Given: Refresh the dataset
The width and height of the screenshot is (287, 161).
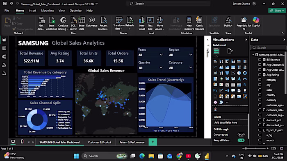Looking at the screenshot, I should (x=130, y=23).
